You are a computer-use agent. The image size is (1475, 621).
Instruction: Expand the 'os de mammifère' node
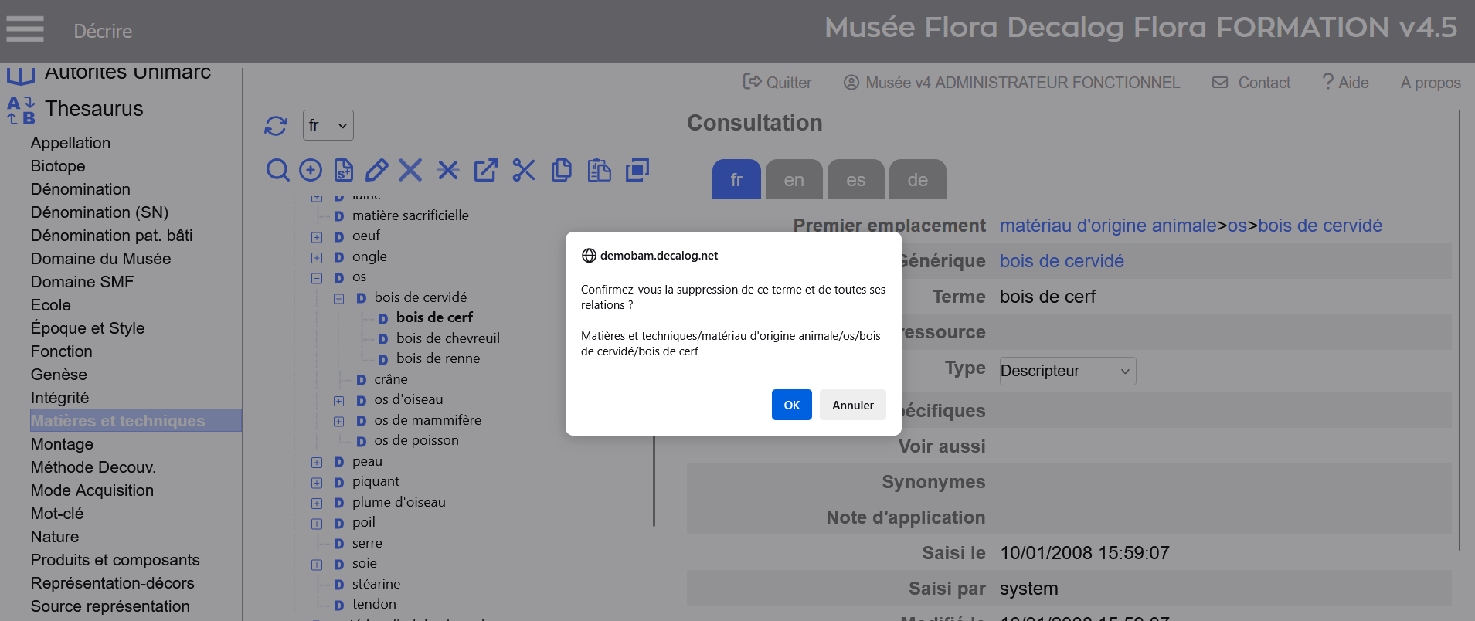pos(338,422)
